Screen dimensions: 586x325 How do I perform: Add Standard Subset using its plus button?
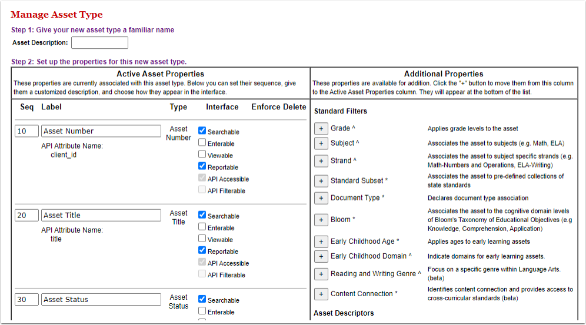coord(321,181)
